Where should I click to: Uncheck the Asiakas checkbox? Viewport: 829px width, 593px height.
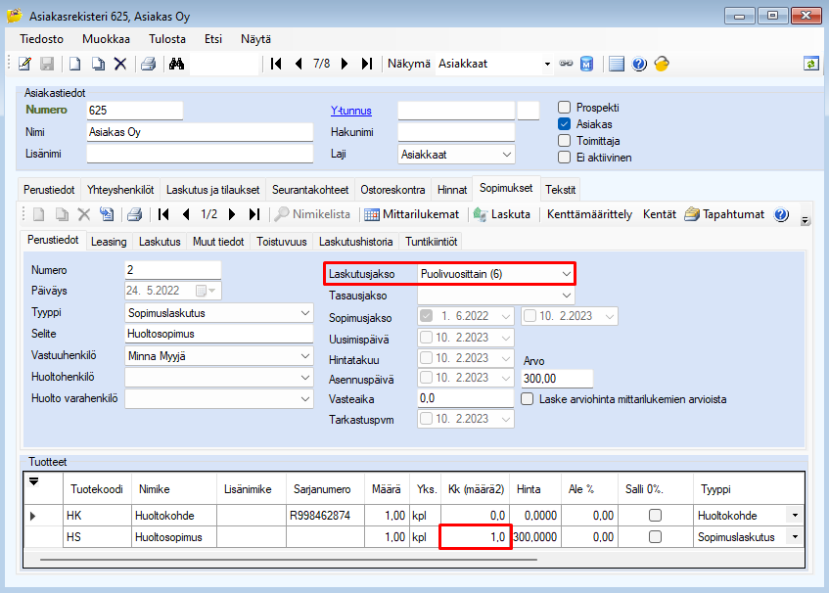pyautogui.click(x=565, y=124)
